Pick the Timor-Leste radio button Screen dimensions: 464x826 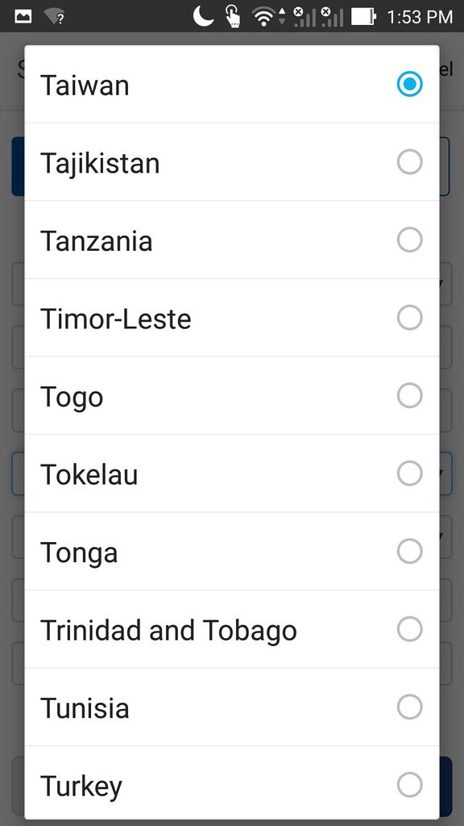[409, 318]
